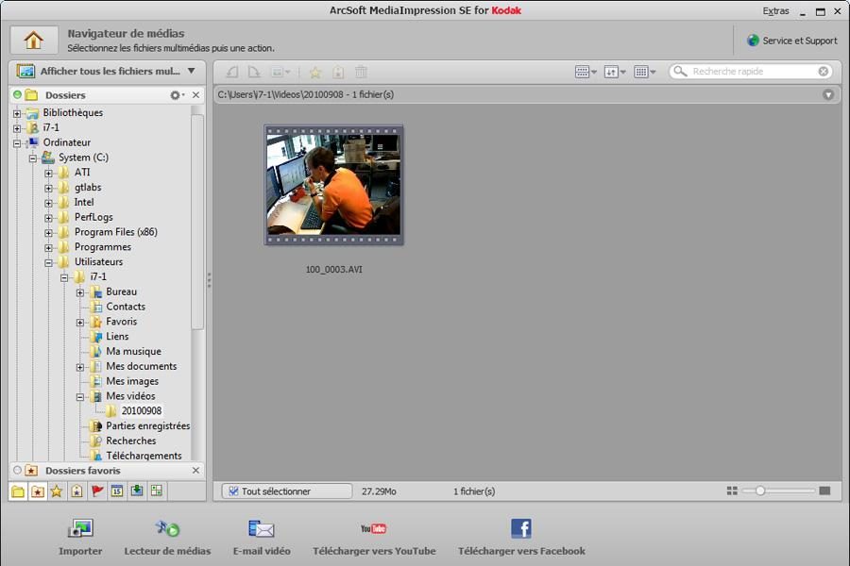The image size is (850, 566).
Task: Open the Service et Support link
Action: pyautogui.click(x=791, y=41)
